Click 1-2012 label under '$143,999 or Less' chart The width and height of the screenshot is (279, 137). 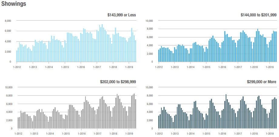pyautogui.click(x=17, y=67)
